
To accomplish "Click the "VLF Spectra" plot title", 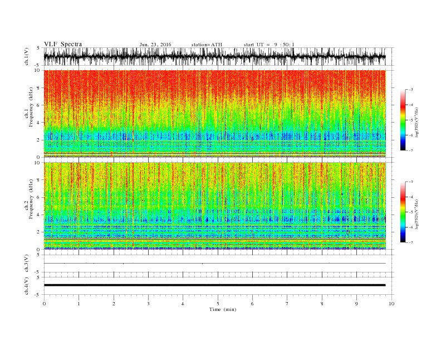I will tap(63, 44).
